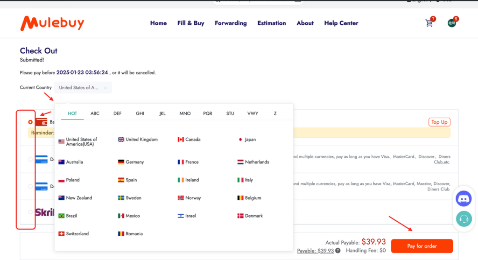Choose Denmark from the country list
Image resolution: width=478 pixels, height=260 pixels.
(250, 216)
